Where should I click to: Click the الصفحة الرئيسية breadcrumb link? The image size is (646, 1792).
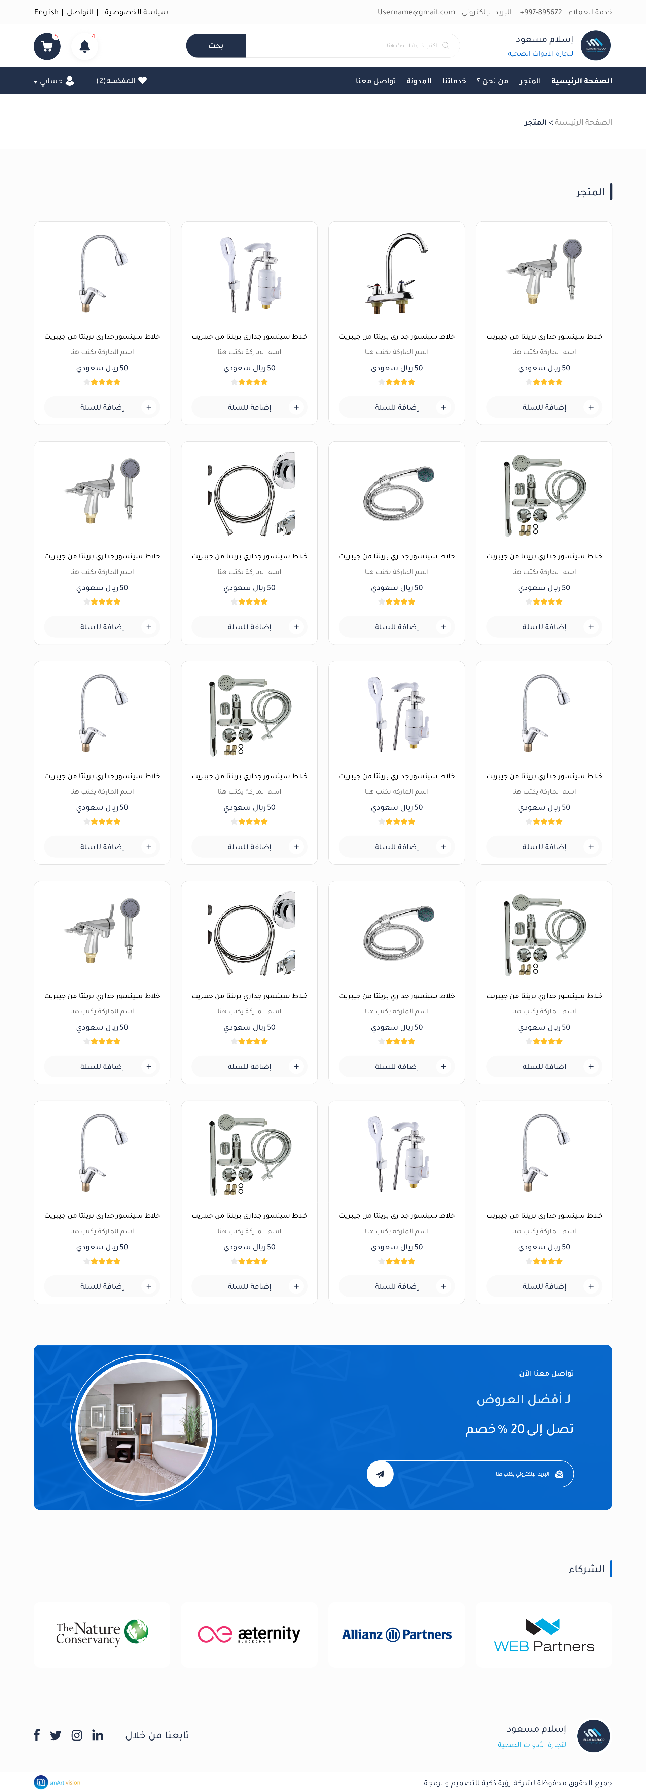(583, 122)
